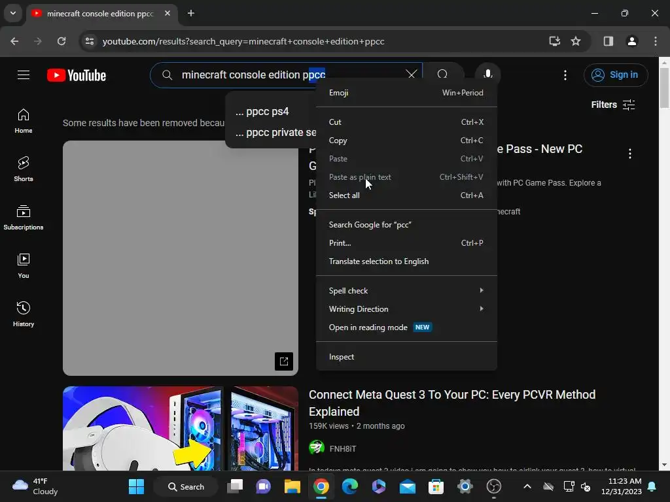Open more options for the PC Game Pass result

[630, 154]
